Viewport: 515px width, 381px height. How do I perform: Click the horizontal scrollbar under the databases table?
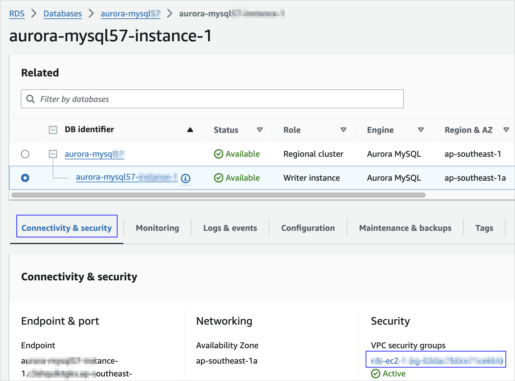coord(218,195)
